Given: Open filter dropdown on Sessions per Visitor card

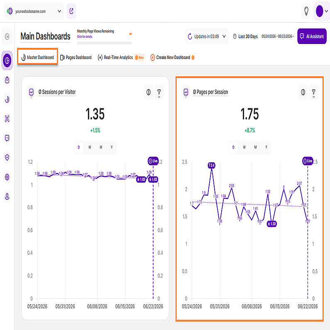Looking at the screenshot, I should point(159,92).
